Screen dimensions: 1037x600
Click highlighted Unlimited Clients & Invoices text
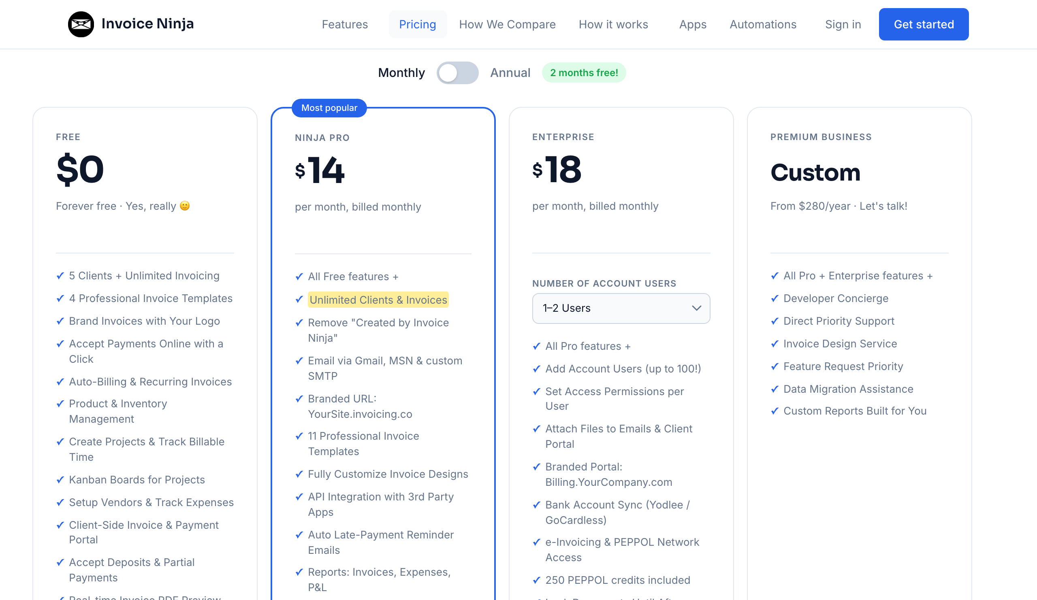(x=378, y=300)
